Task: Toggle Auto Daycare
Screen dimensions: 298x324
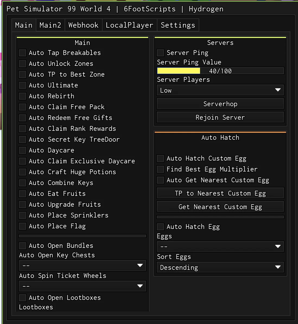Action: 23,150
